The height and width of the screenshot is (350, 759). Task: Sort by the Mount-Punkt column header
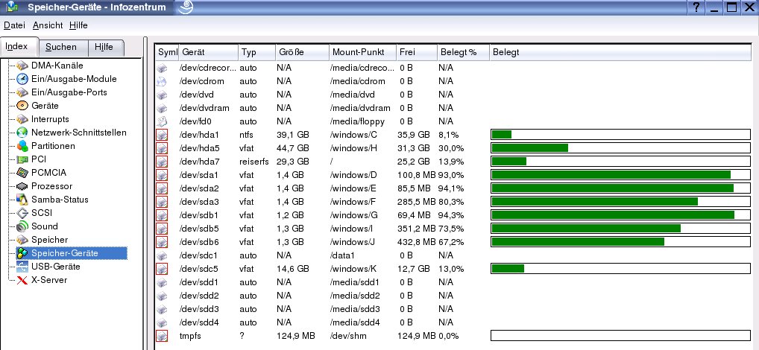(x=362, y=53)
